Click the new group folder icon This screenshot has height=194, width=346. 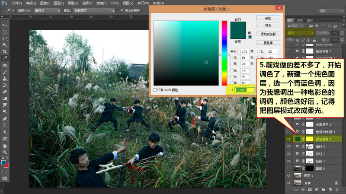point(323,190)
